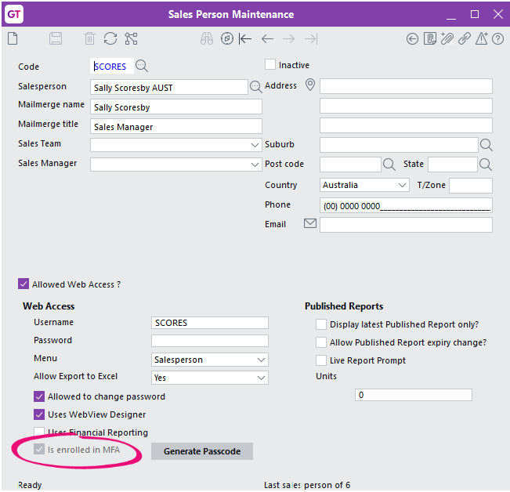This screenshot has height=492, width=510.
Task: Open the Sales Team dropdown
Action: pos(176,145)
